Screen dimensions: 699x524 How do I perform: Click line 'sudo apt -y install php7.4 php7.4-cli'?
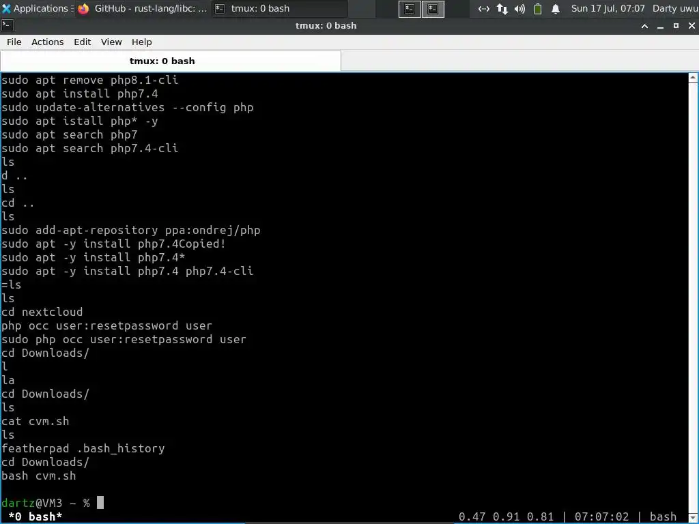pos(128,271)
